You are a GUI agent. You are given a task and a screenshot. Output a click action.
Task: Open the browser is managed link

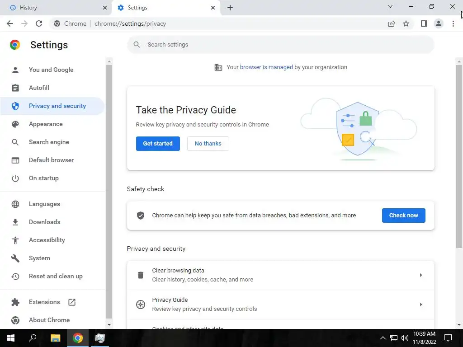point(266,67)
